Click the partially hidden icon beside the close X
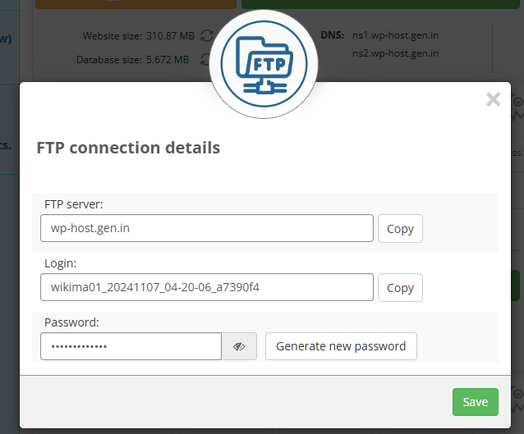524x434 pixels. click(517, 106)
